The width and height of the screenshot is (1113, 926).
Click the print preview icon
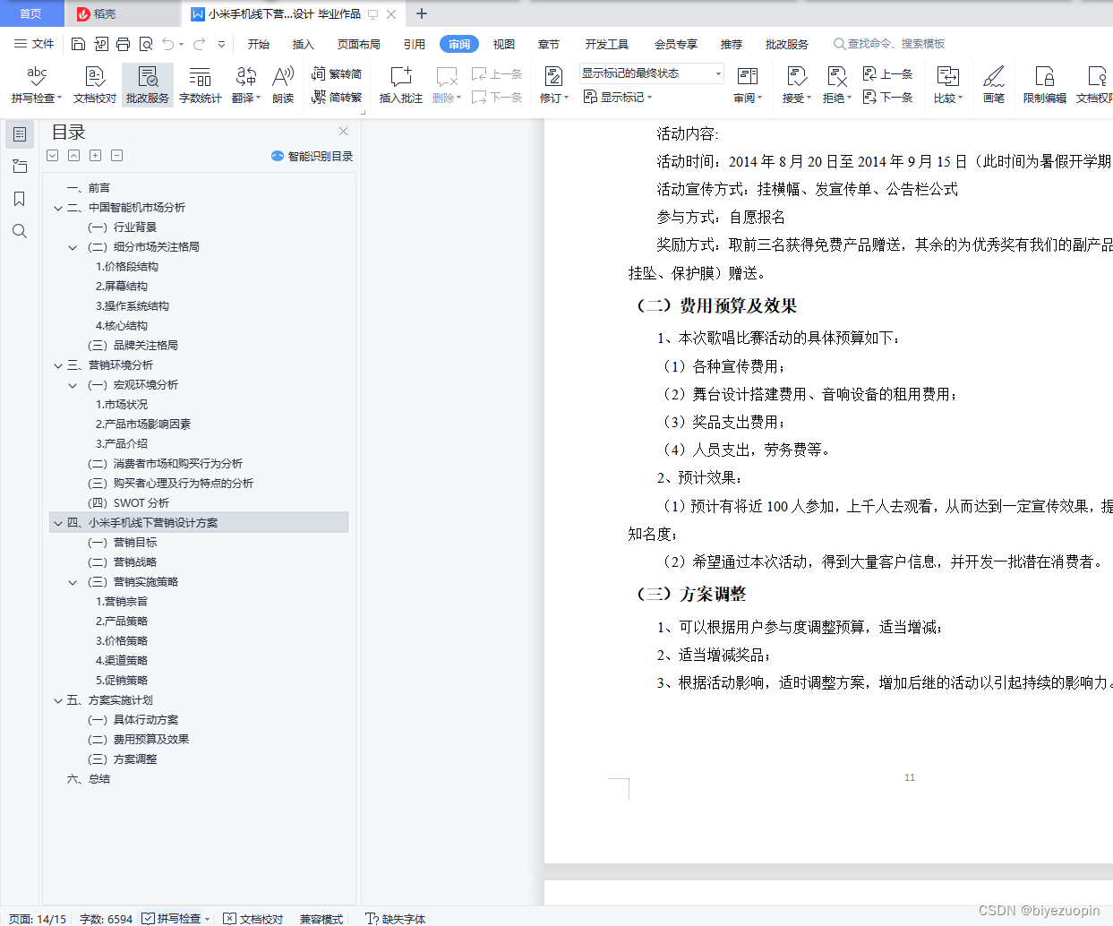(x=146, y=44)
